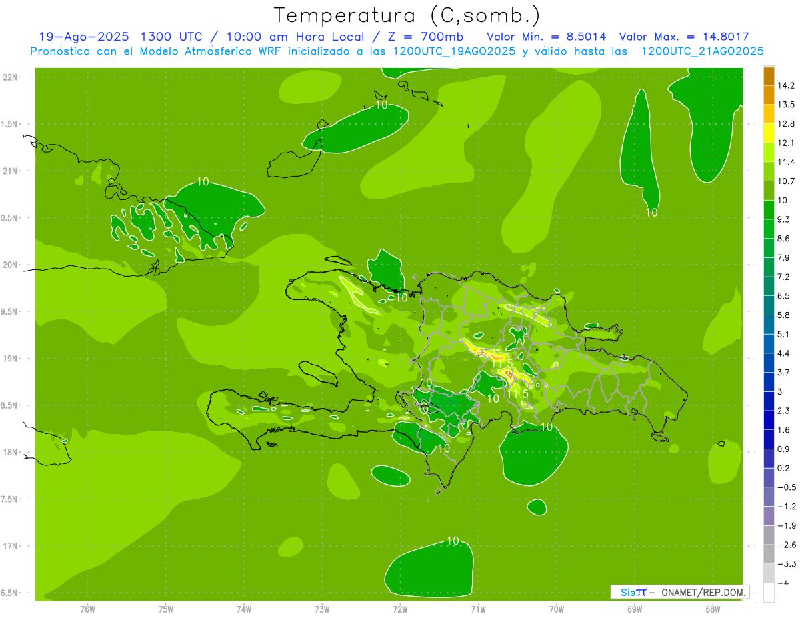This screenshot has height=618, width=800.
Task: Click the '2.3' colorbar label
Action: (x=784, y=411)
